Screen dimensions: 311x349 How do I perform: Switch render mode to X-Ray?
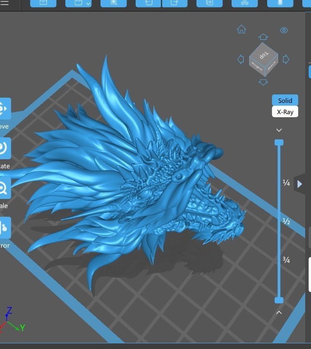[x=285, y=112]
